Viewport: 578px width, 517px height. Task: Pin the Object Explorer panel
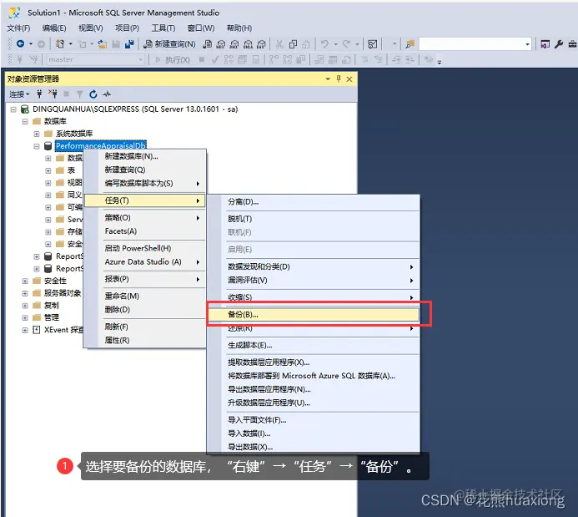click(339, 79)
